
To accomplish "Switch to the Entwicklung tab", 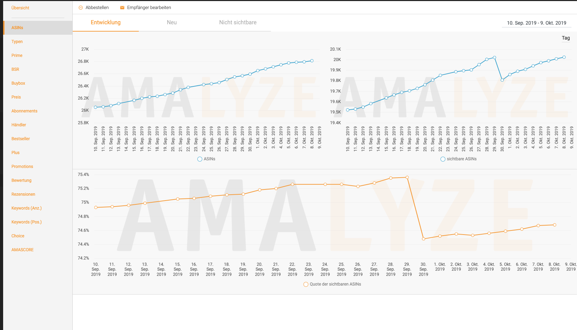I will click(x=106, y=23).
